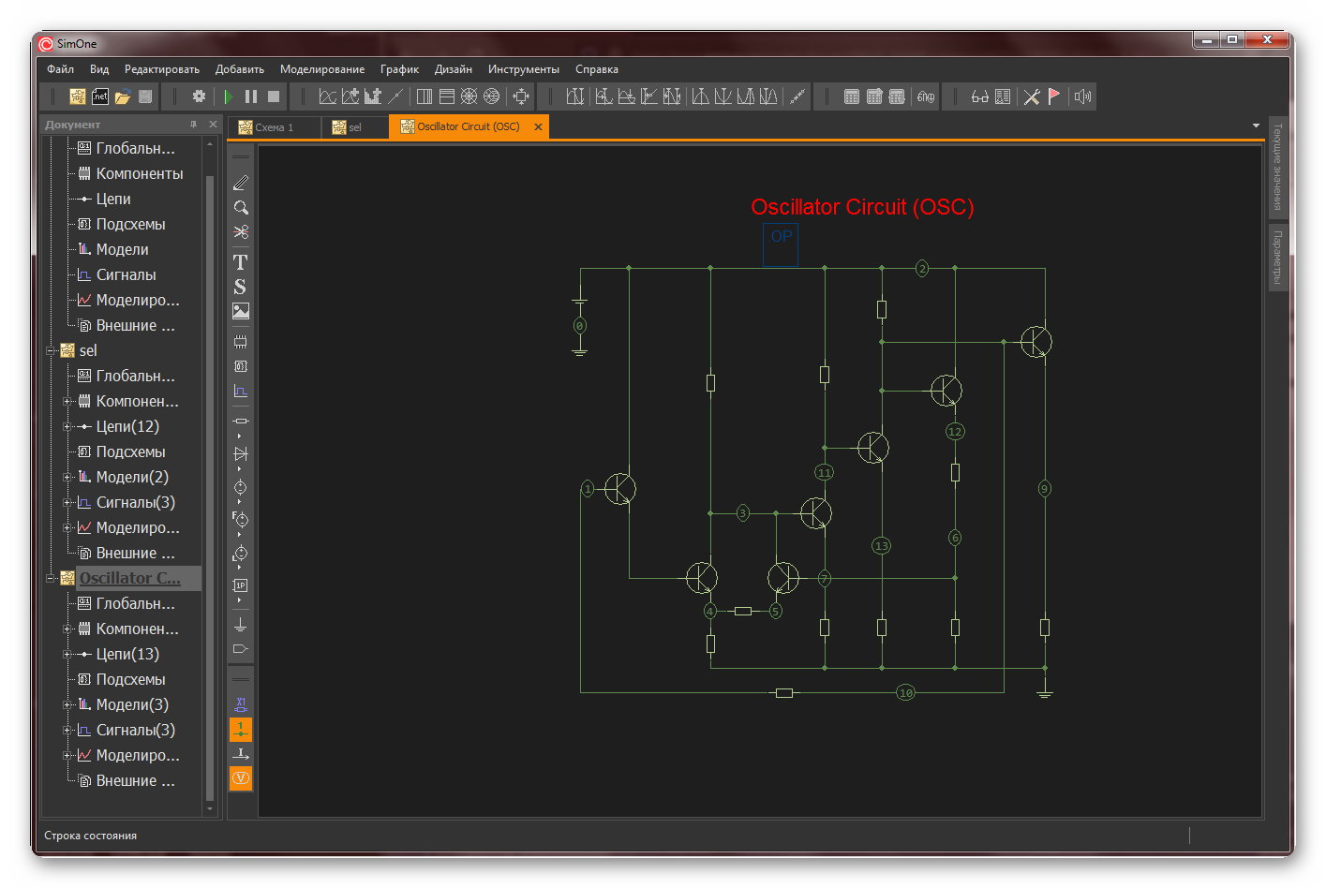Open simulation settings gear icon

(199, 96)
